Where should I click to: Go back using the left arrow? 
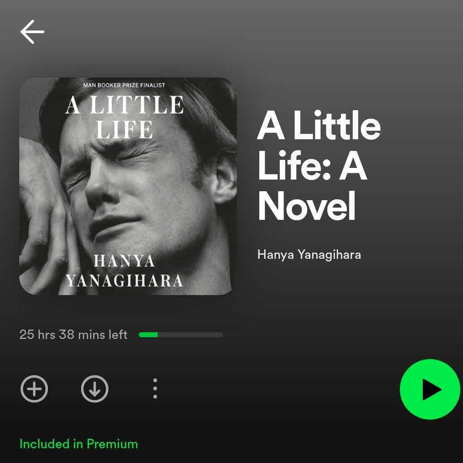(32, 32)
